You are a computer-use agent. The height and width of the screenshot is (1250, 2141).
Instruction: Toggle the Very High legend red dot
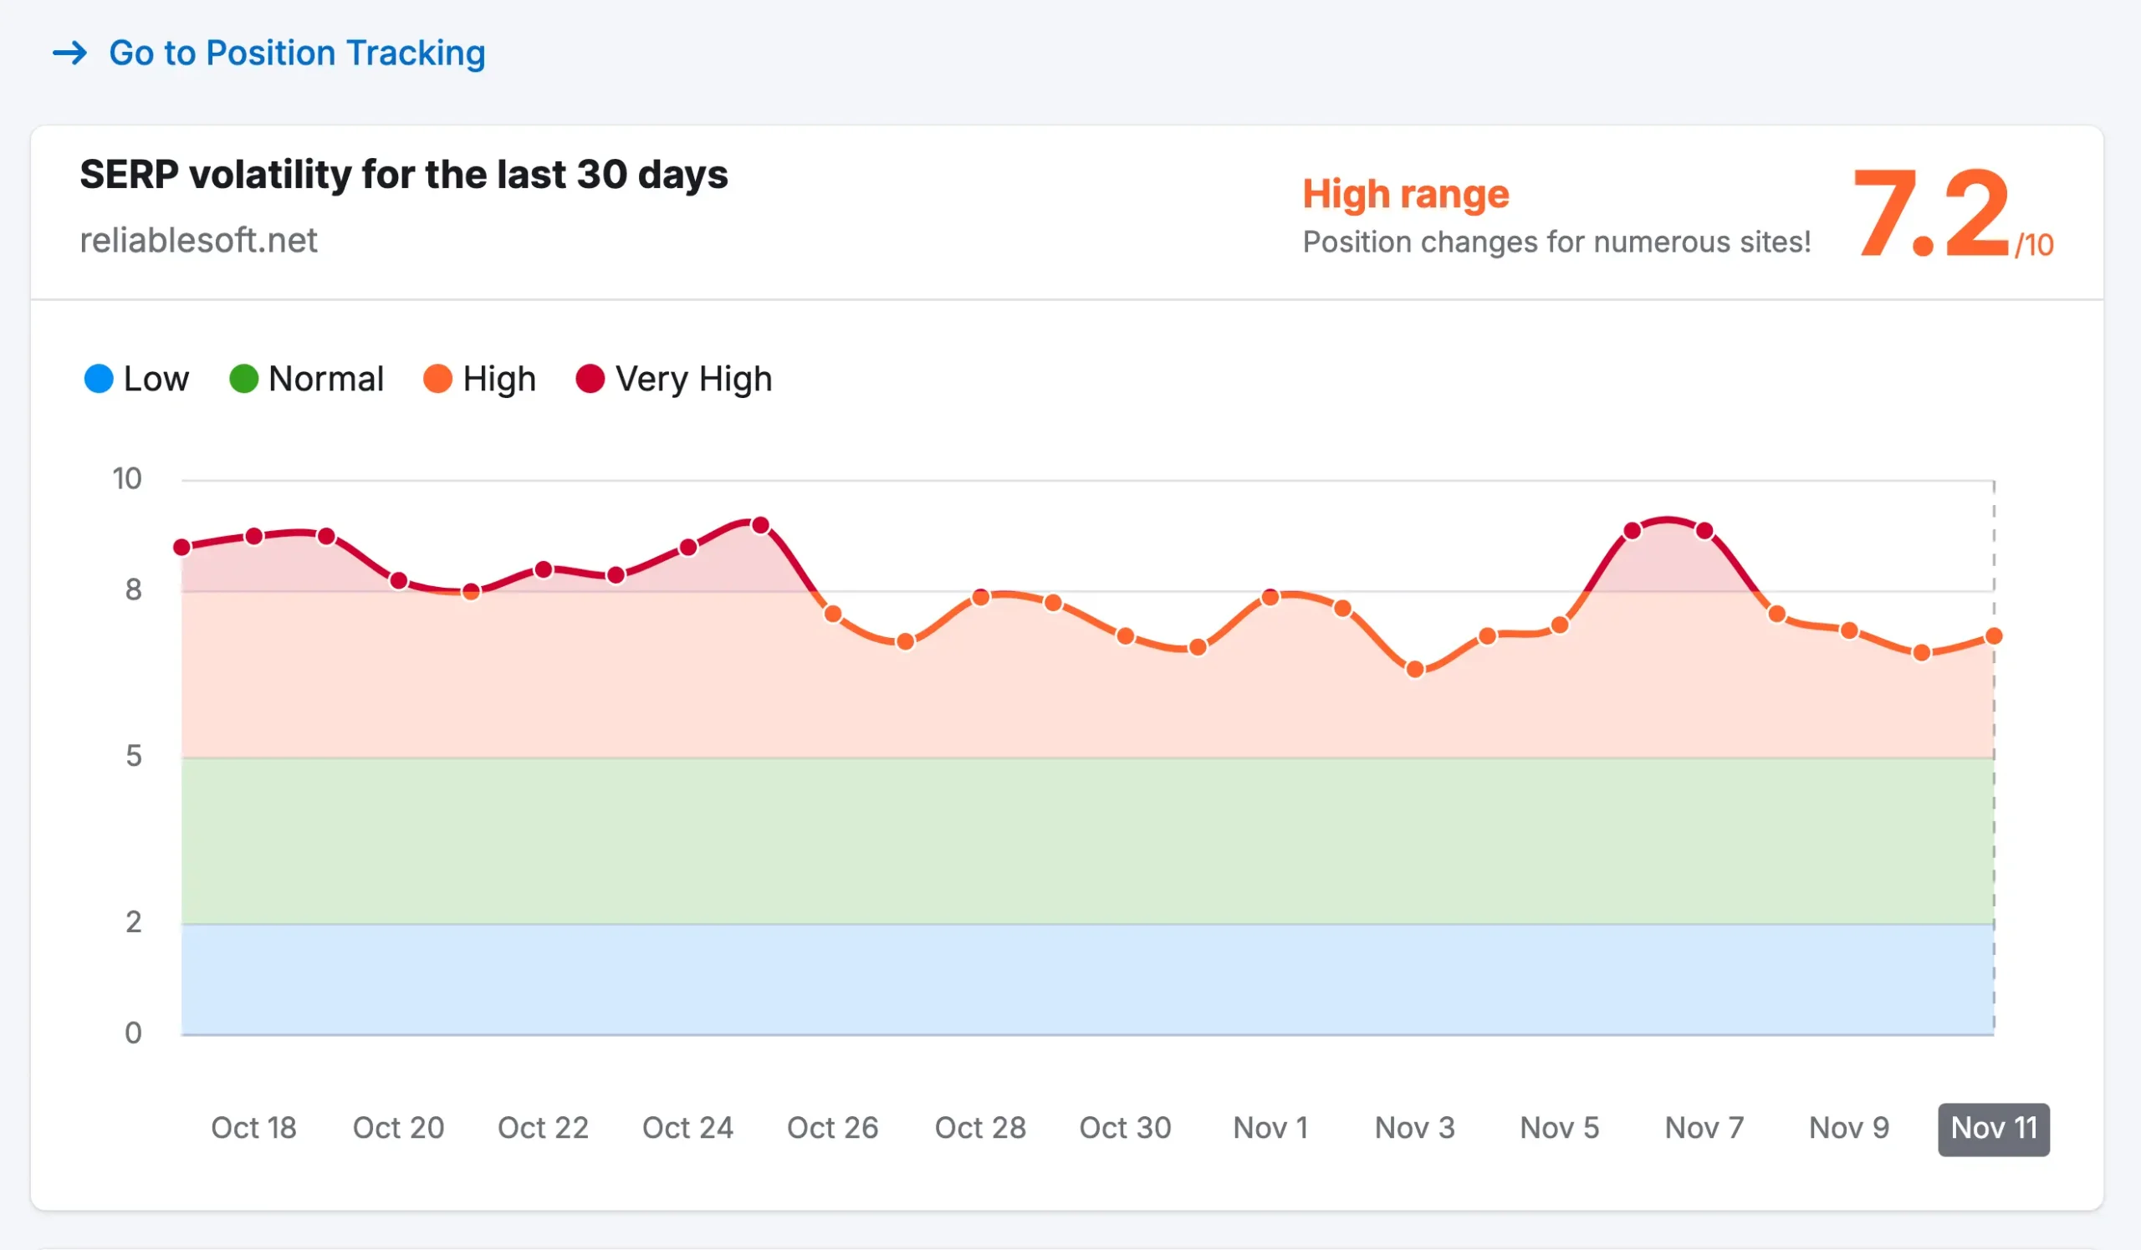click(590, 379)
